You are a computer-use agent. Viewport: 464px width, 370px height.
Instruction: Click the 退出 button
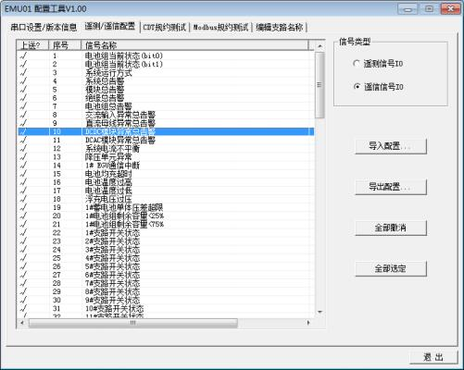(433, 357)
